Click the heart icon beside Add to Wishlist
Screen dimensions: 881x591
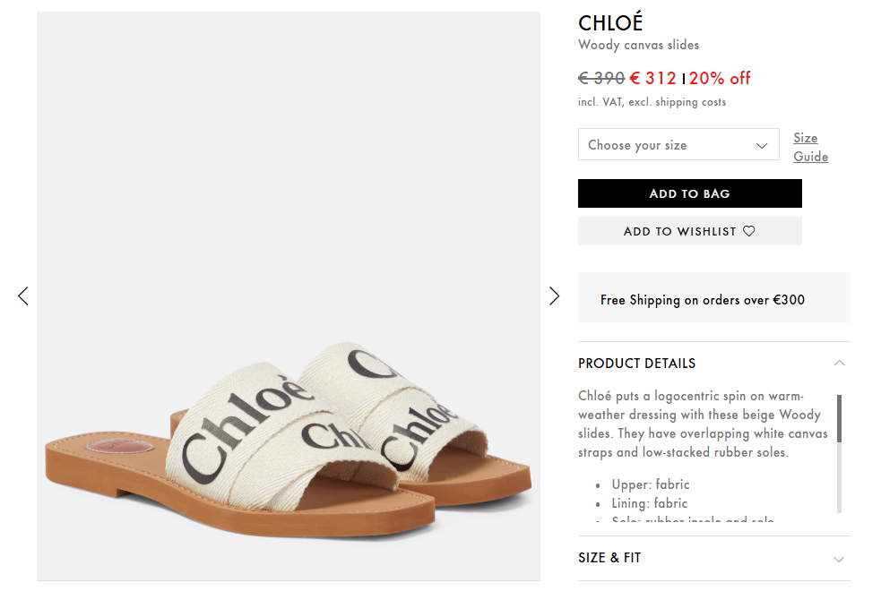(749, 231)
